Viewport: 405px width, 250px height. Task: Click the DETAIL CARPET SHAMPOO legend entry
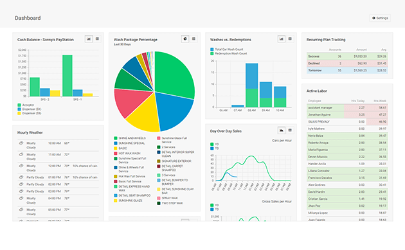click(x=170, y=168)
